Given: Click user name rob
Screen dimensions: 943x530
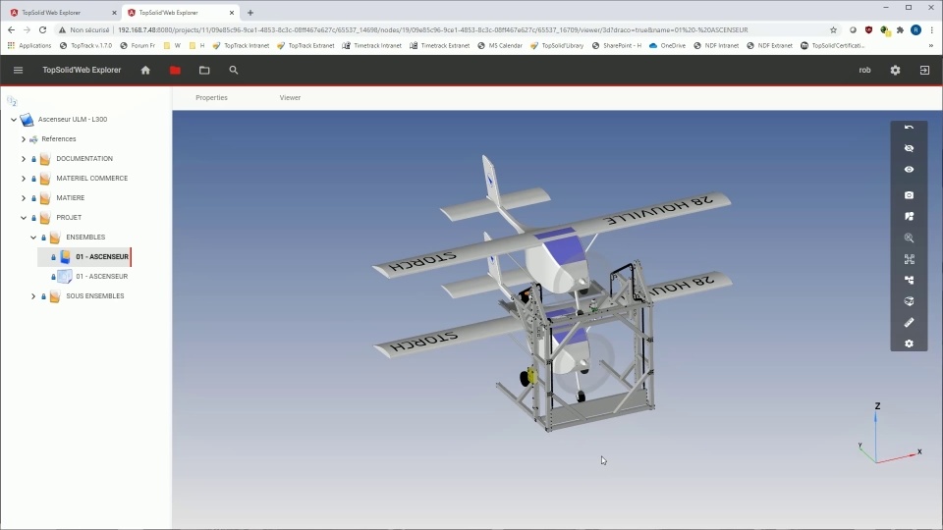Looking at the screenshot, I should click(864, 71).
